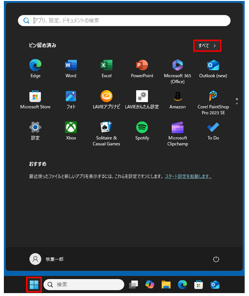Open Microsoft Store pinned app
The image size is (249, 296).
pyautogui.click(x=35, y=100)
